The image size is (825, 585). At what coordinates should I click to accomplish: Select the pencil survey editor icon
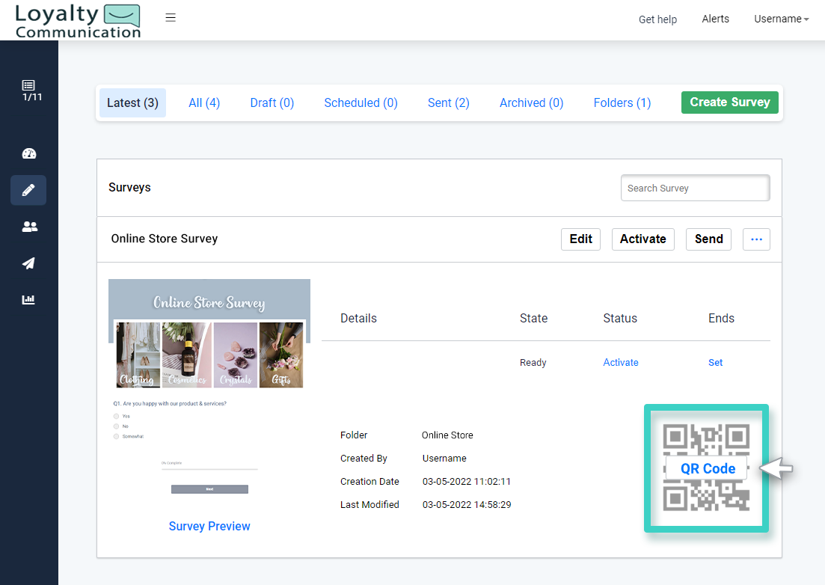tap(28, 190)
